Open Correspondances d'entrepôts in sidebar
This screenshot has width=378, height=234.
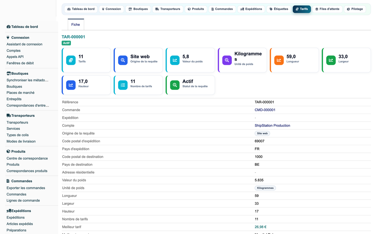[x=28, y=106]
